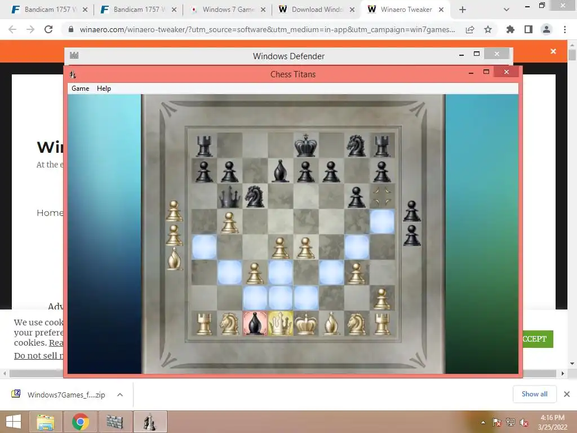
Task: Open the Game menu in Chess Titans
Action: pos(80,89)
